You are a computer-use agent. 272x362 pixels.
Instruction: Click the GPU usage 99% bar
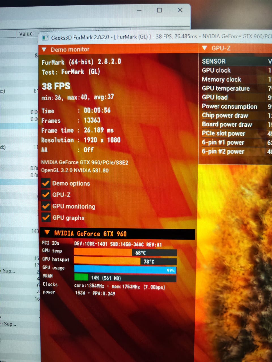pyautogui.click(x=125, y=270)
